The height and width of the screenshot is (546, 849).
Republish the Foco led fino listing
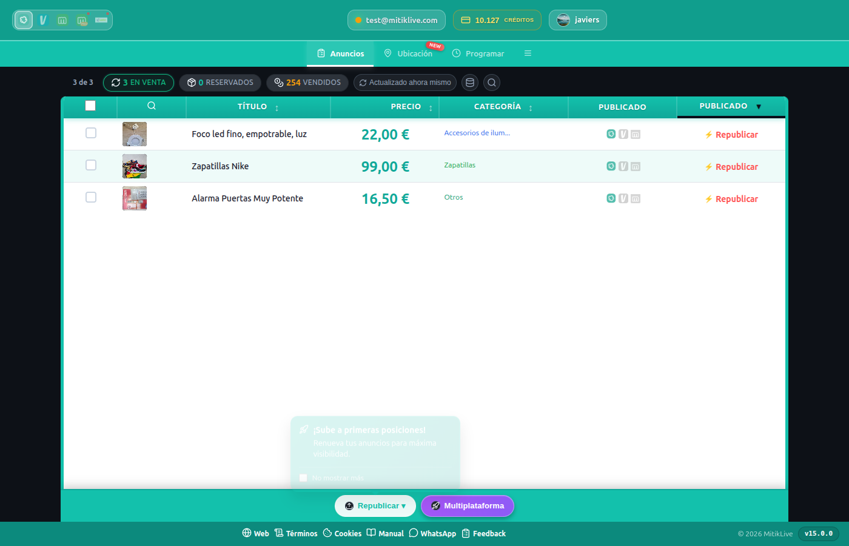731,135
